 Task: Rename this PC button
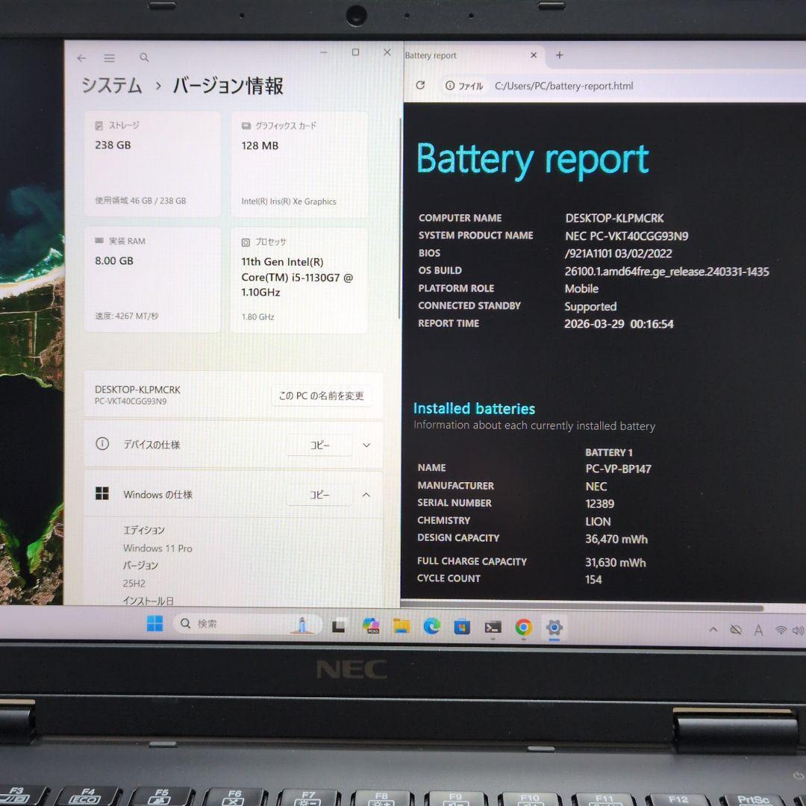321,396
